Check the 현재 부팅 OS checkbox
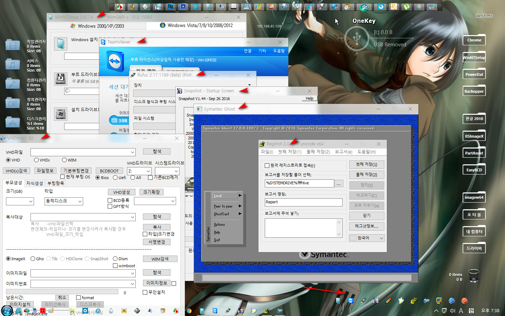This screenshot has height=316, width=505. [62, 177]
